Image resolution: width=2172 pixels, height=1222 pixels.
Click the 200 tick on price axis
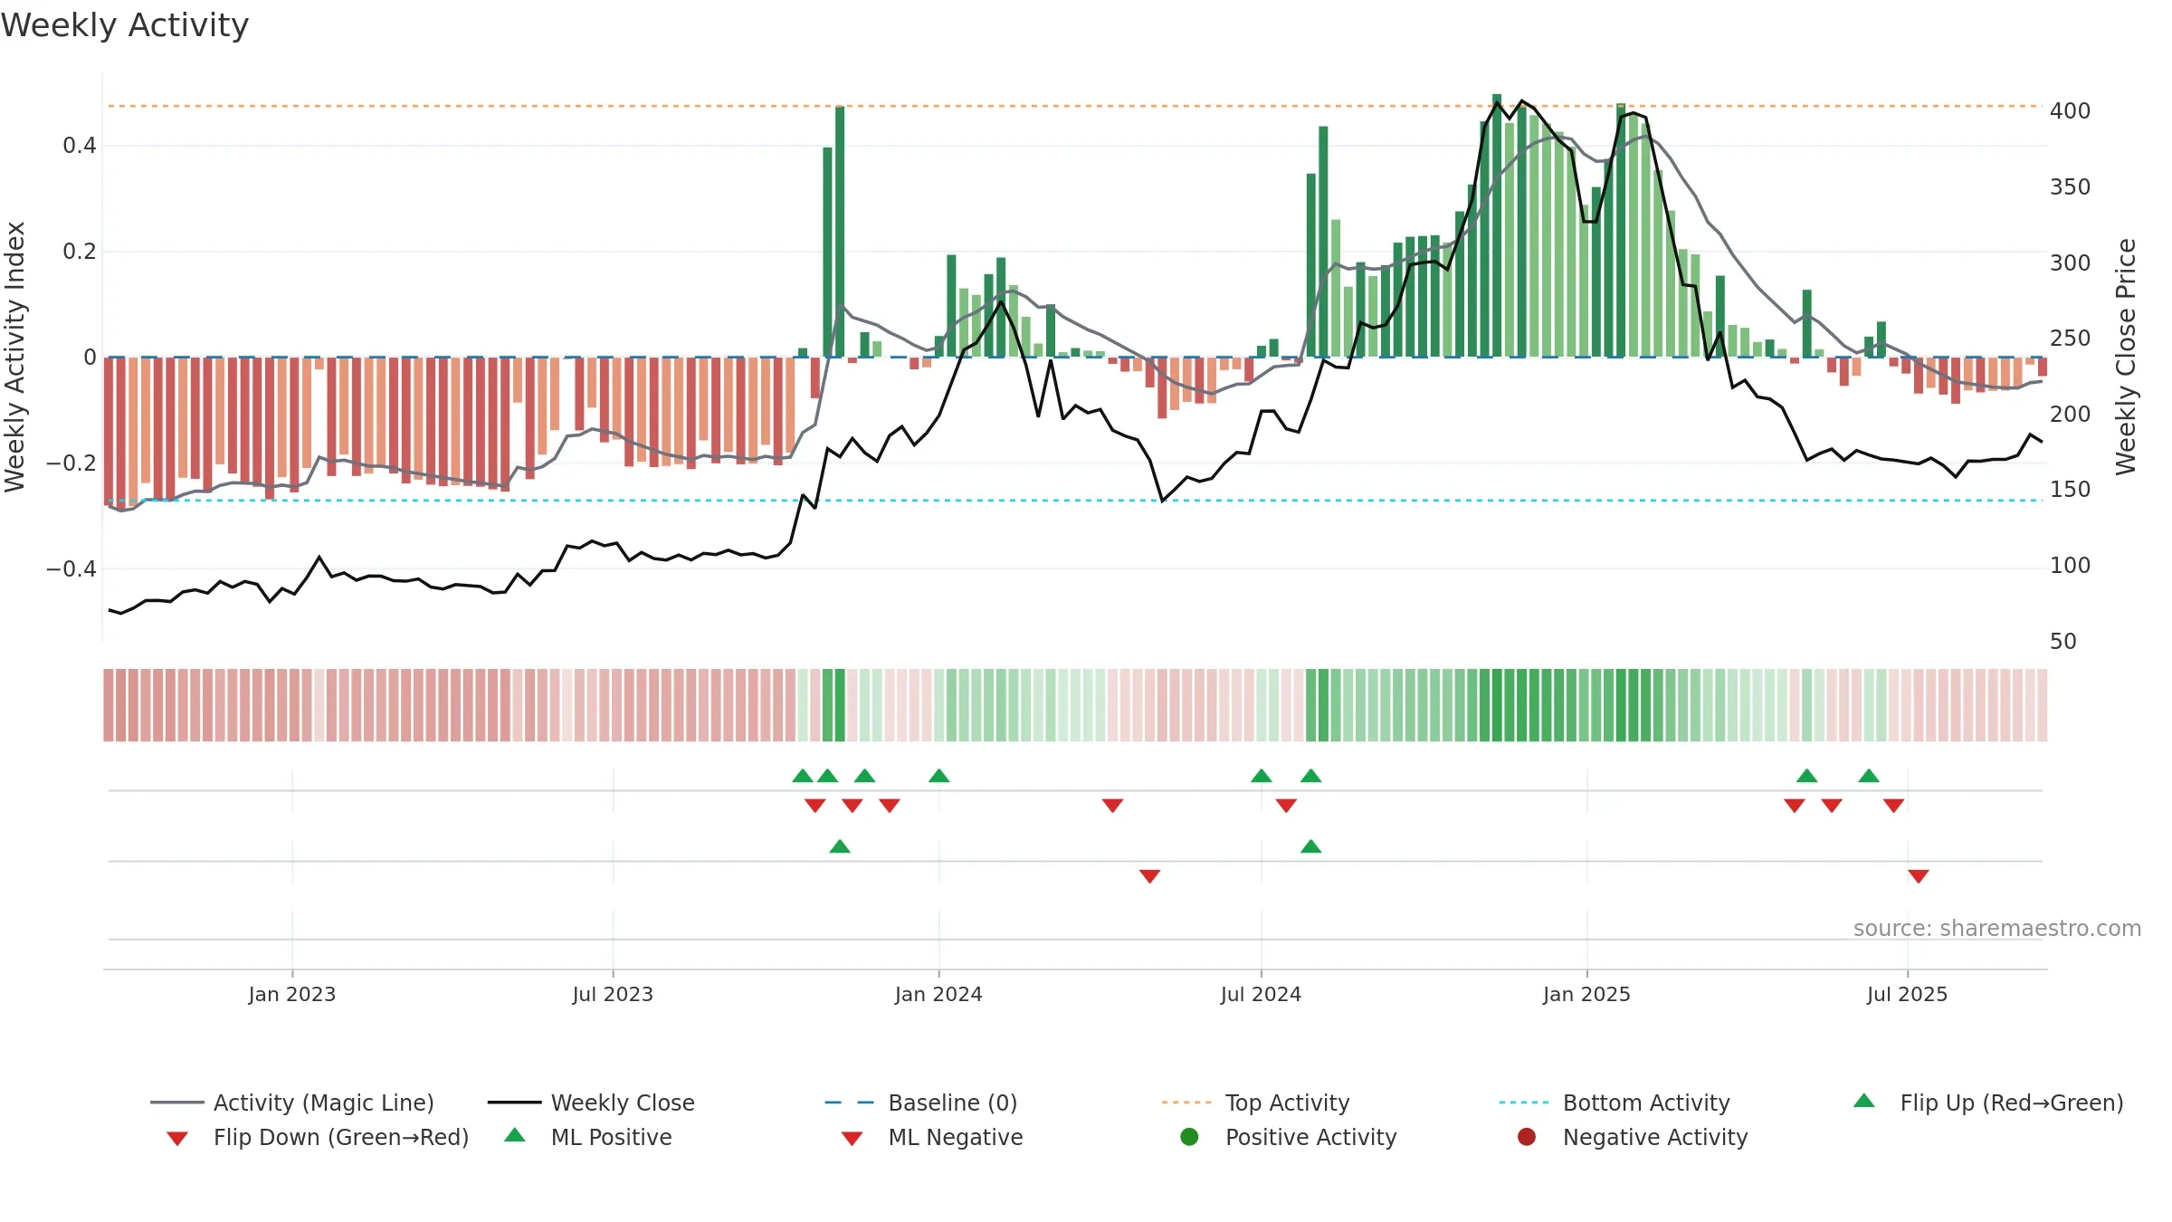(x=2071, y=414)
